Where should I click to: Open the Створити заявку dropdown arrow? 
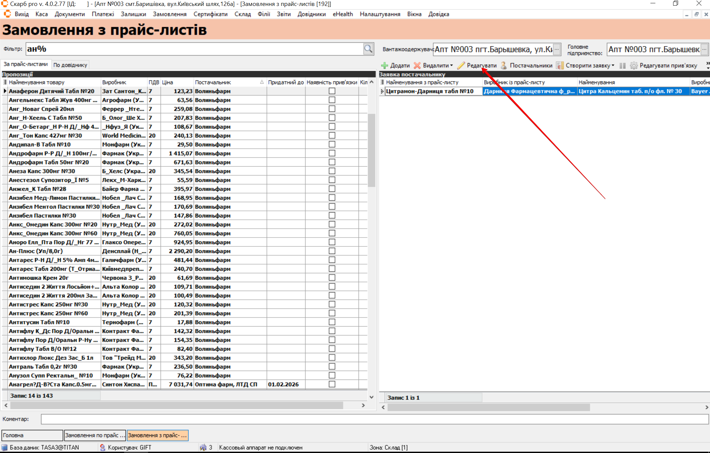[x=613, y=65]
